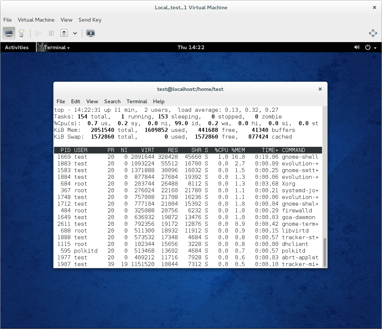Viewport: 382px width, 329px height.
Task: Click the %CPU column header
Action: tap(221, 150)
